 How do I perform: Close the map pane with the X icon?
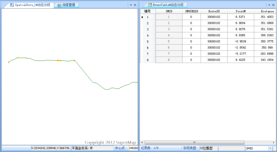point(135,5)
